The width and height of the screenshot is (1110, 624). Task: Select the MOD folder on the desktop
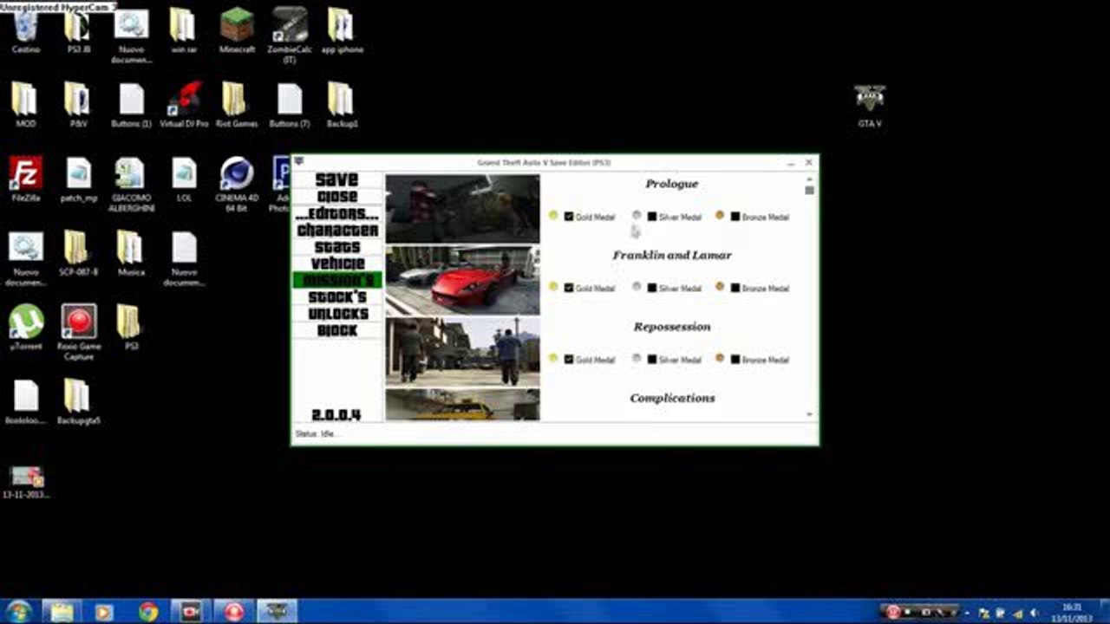[26, 105]
